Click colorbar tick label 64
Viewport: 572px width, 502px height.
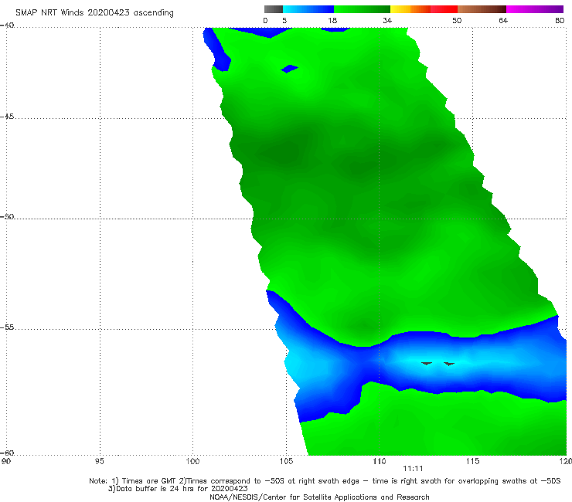click(503, 21)
